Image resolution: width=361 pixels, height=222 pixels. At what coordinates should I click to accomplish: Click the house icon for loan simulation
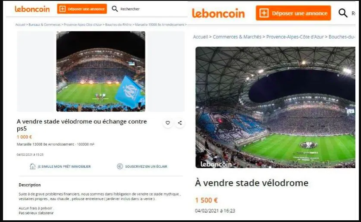click(32, 166)
